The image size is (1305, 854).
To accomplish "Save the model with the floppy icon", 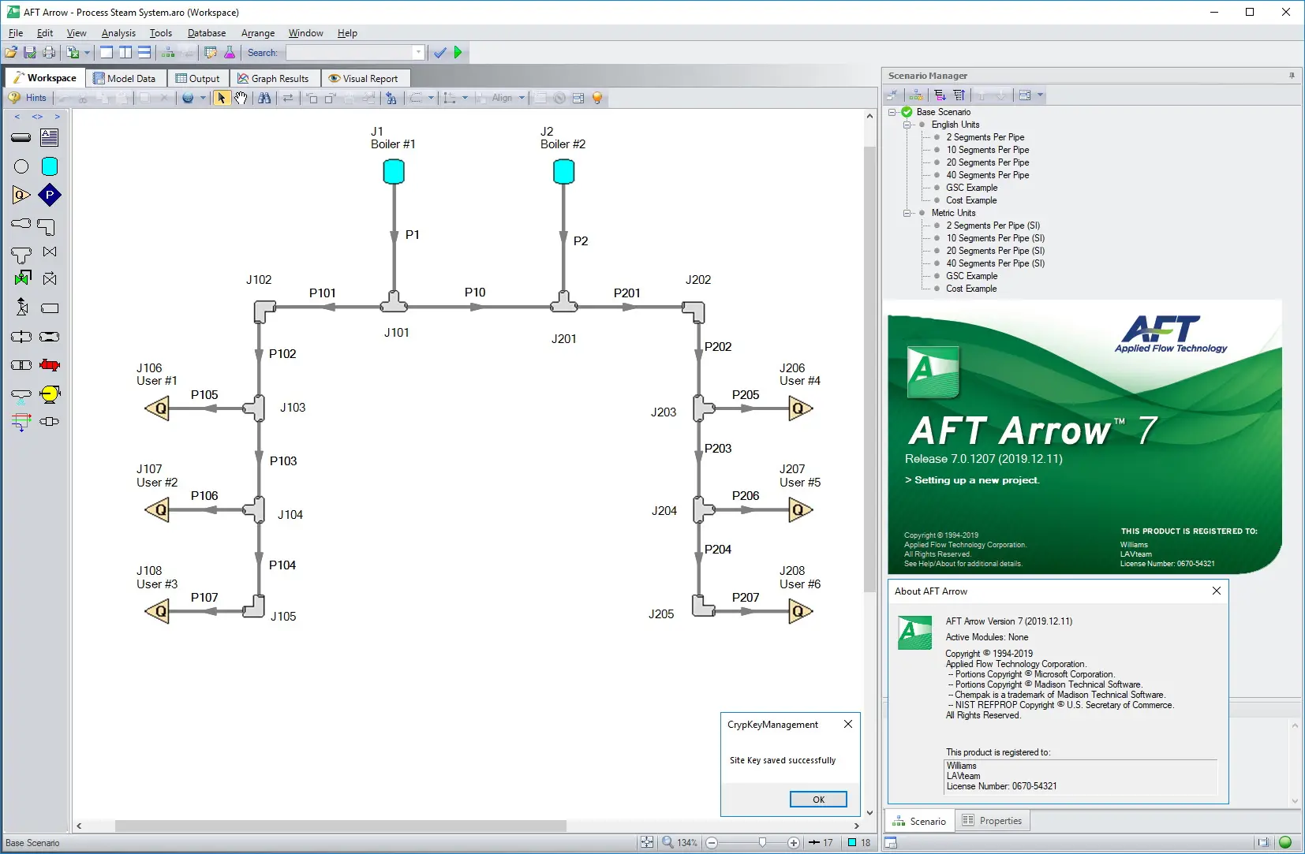I will tap(30, 53).
